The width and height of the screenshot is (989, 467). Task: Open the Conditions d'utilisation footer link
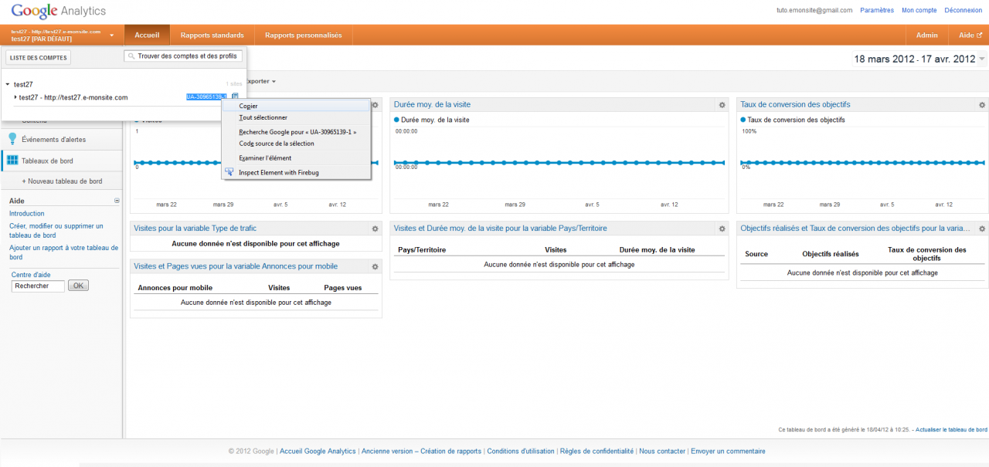click(x=521, y=452)
